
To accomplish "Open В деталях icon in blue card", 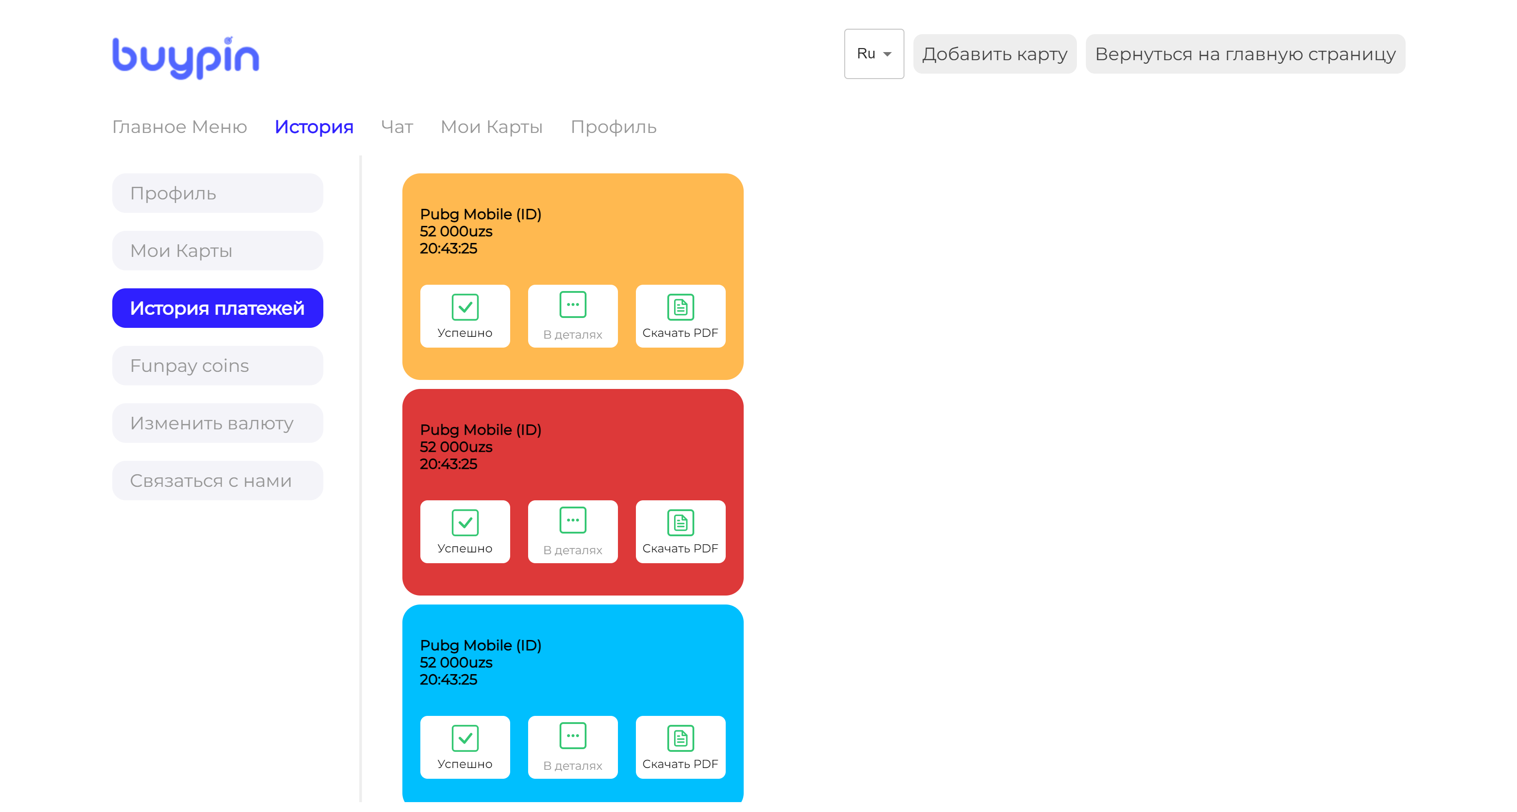I will [573, 736].
